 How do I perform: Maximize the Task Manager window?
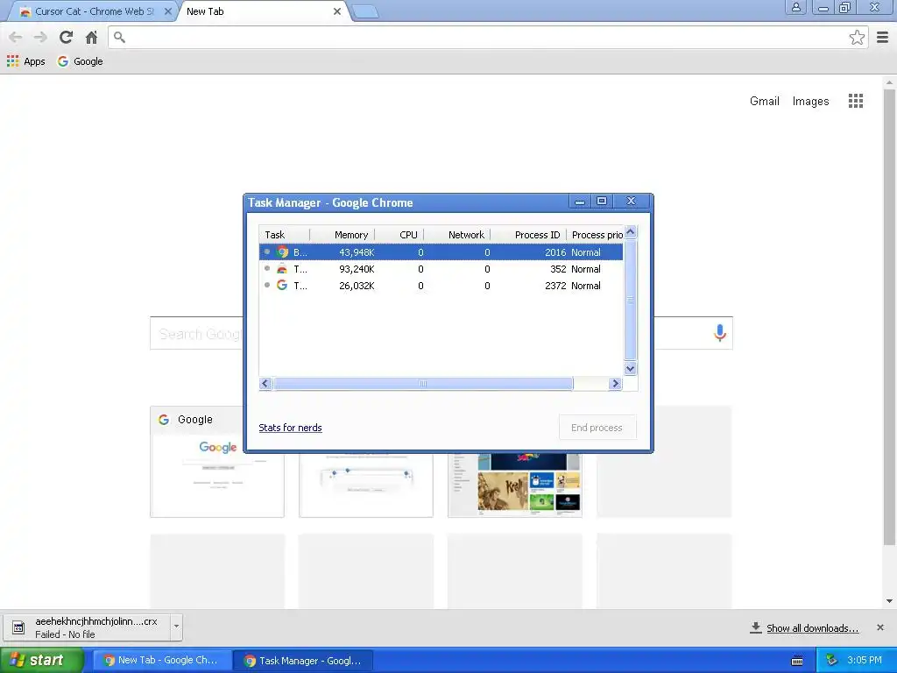coord(601,201)
